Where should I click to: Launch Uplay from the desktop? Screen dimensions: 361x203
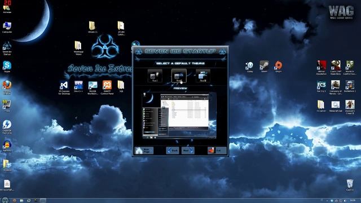coord(250,67)
